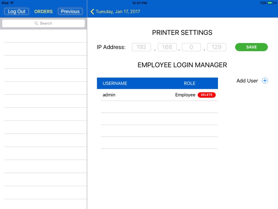Save the printer IP address
Screen dimensions: 278x209
click(x=251, y=47)
